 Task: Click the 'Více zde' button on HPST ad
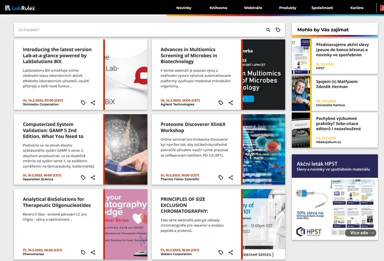tap(361, 233)
